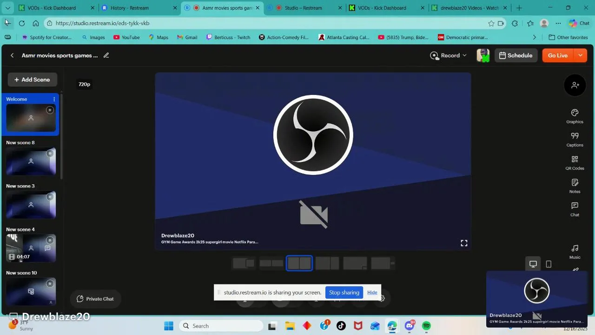The width and height of the screenshot is (595, 335).
Task: Open the Music panel
Action: (575, 252)
